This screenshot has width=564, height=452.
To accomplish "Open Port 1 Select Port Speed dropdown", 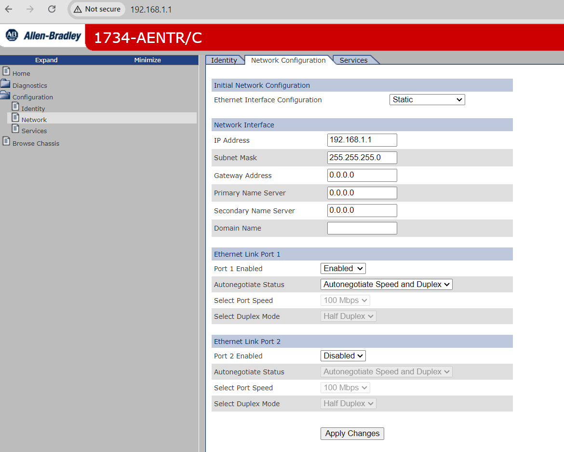I will click(345, 300).
